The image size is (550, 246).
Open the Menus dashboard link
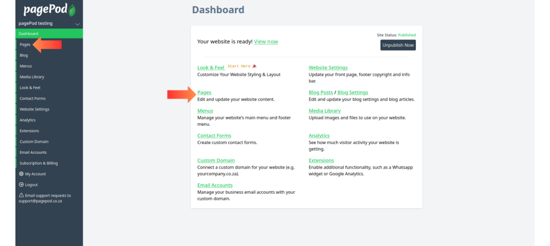tap(205, 111)
